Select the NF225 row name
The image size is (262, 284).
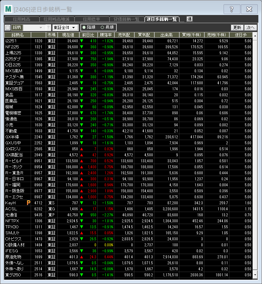coord(12,47)
